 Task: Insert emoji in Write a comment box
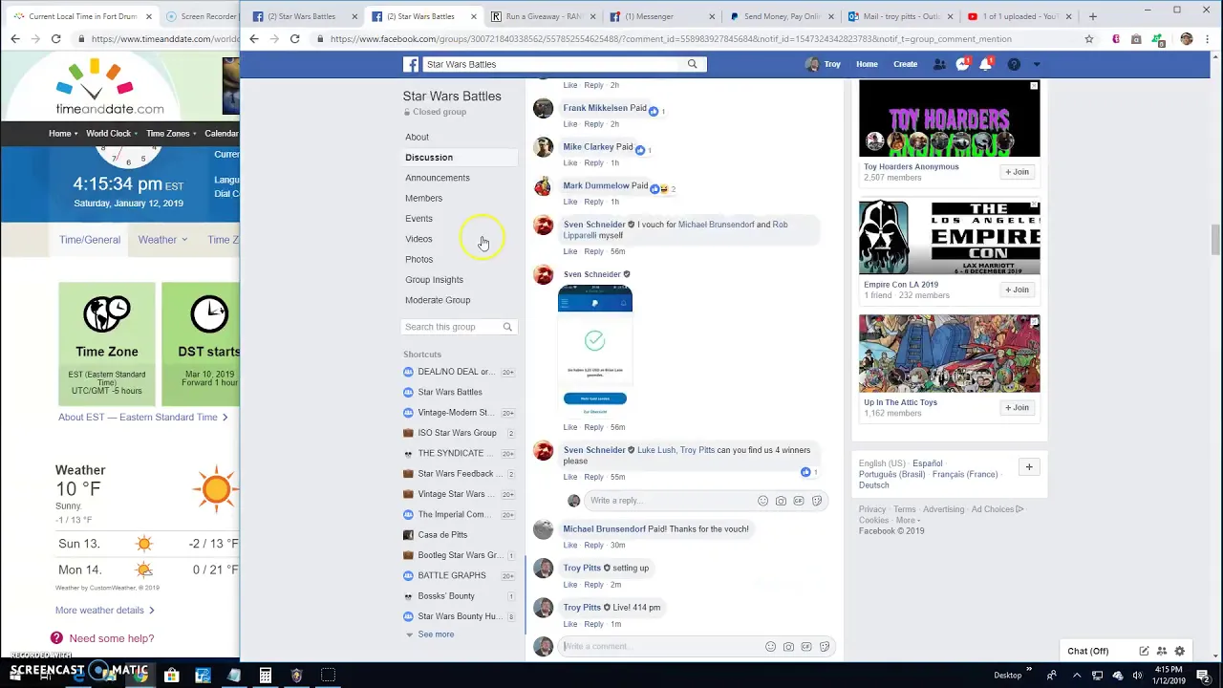point(770,647)
